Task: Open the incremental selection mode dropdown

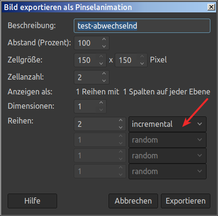Action: tap(168, 124)
